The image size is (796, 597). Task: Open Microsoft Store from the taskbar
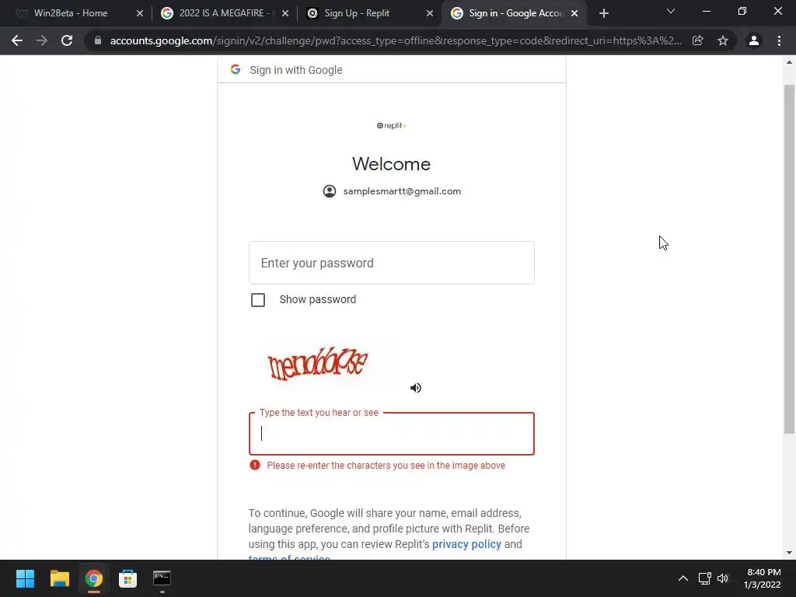(x=127, y=578)
